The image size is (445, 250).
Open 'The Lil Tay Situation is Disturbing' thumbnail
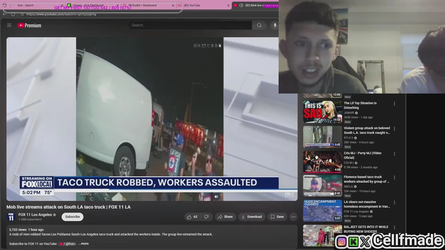[x=323, y=112]
